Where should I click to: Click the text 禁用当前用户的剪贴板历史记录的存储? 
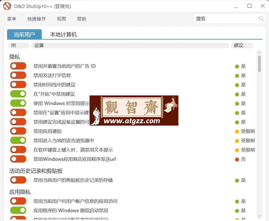tap(73, 180)
